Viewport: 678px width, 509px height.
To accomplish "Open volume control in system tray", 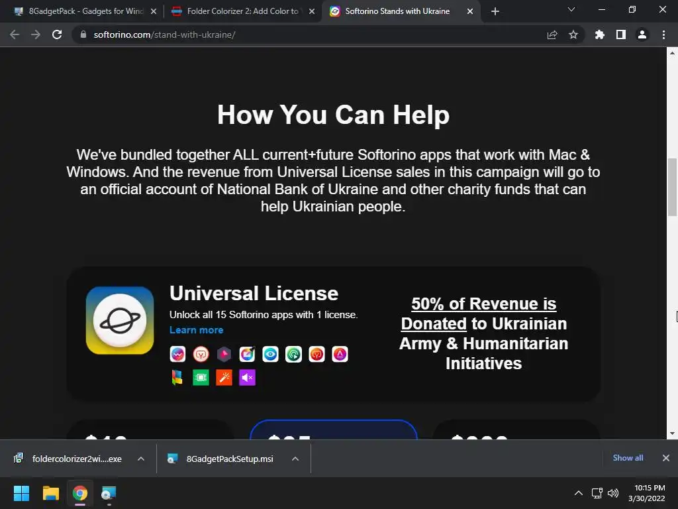I will (613, 493).
